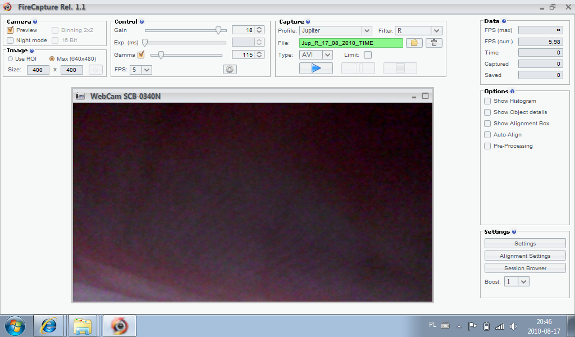Click the Gain value stepper arrows
This screenshot has height=337, width=575.
point(259,30)
